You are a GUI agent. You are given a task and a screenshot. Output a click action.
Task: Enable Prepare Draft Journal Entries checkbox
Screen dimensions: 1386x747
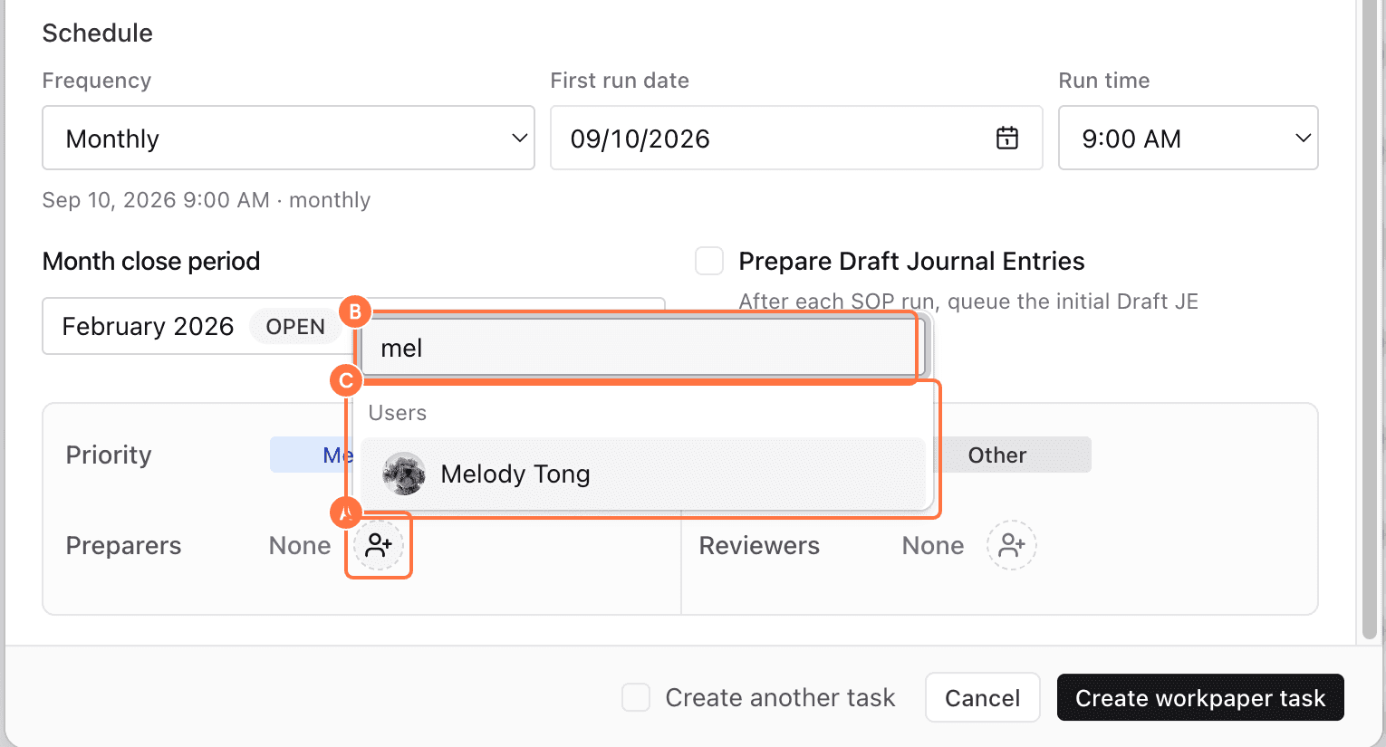tap(709, 261)
